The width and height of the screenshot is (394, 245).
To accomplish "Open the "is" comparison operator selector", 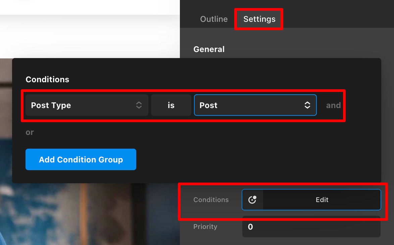I will (x=171, y=105).
